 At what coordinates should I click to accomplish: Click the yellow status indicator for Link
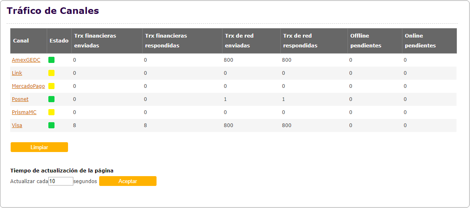[x=51, y=73]
